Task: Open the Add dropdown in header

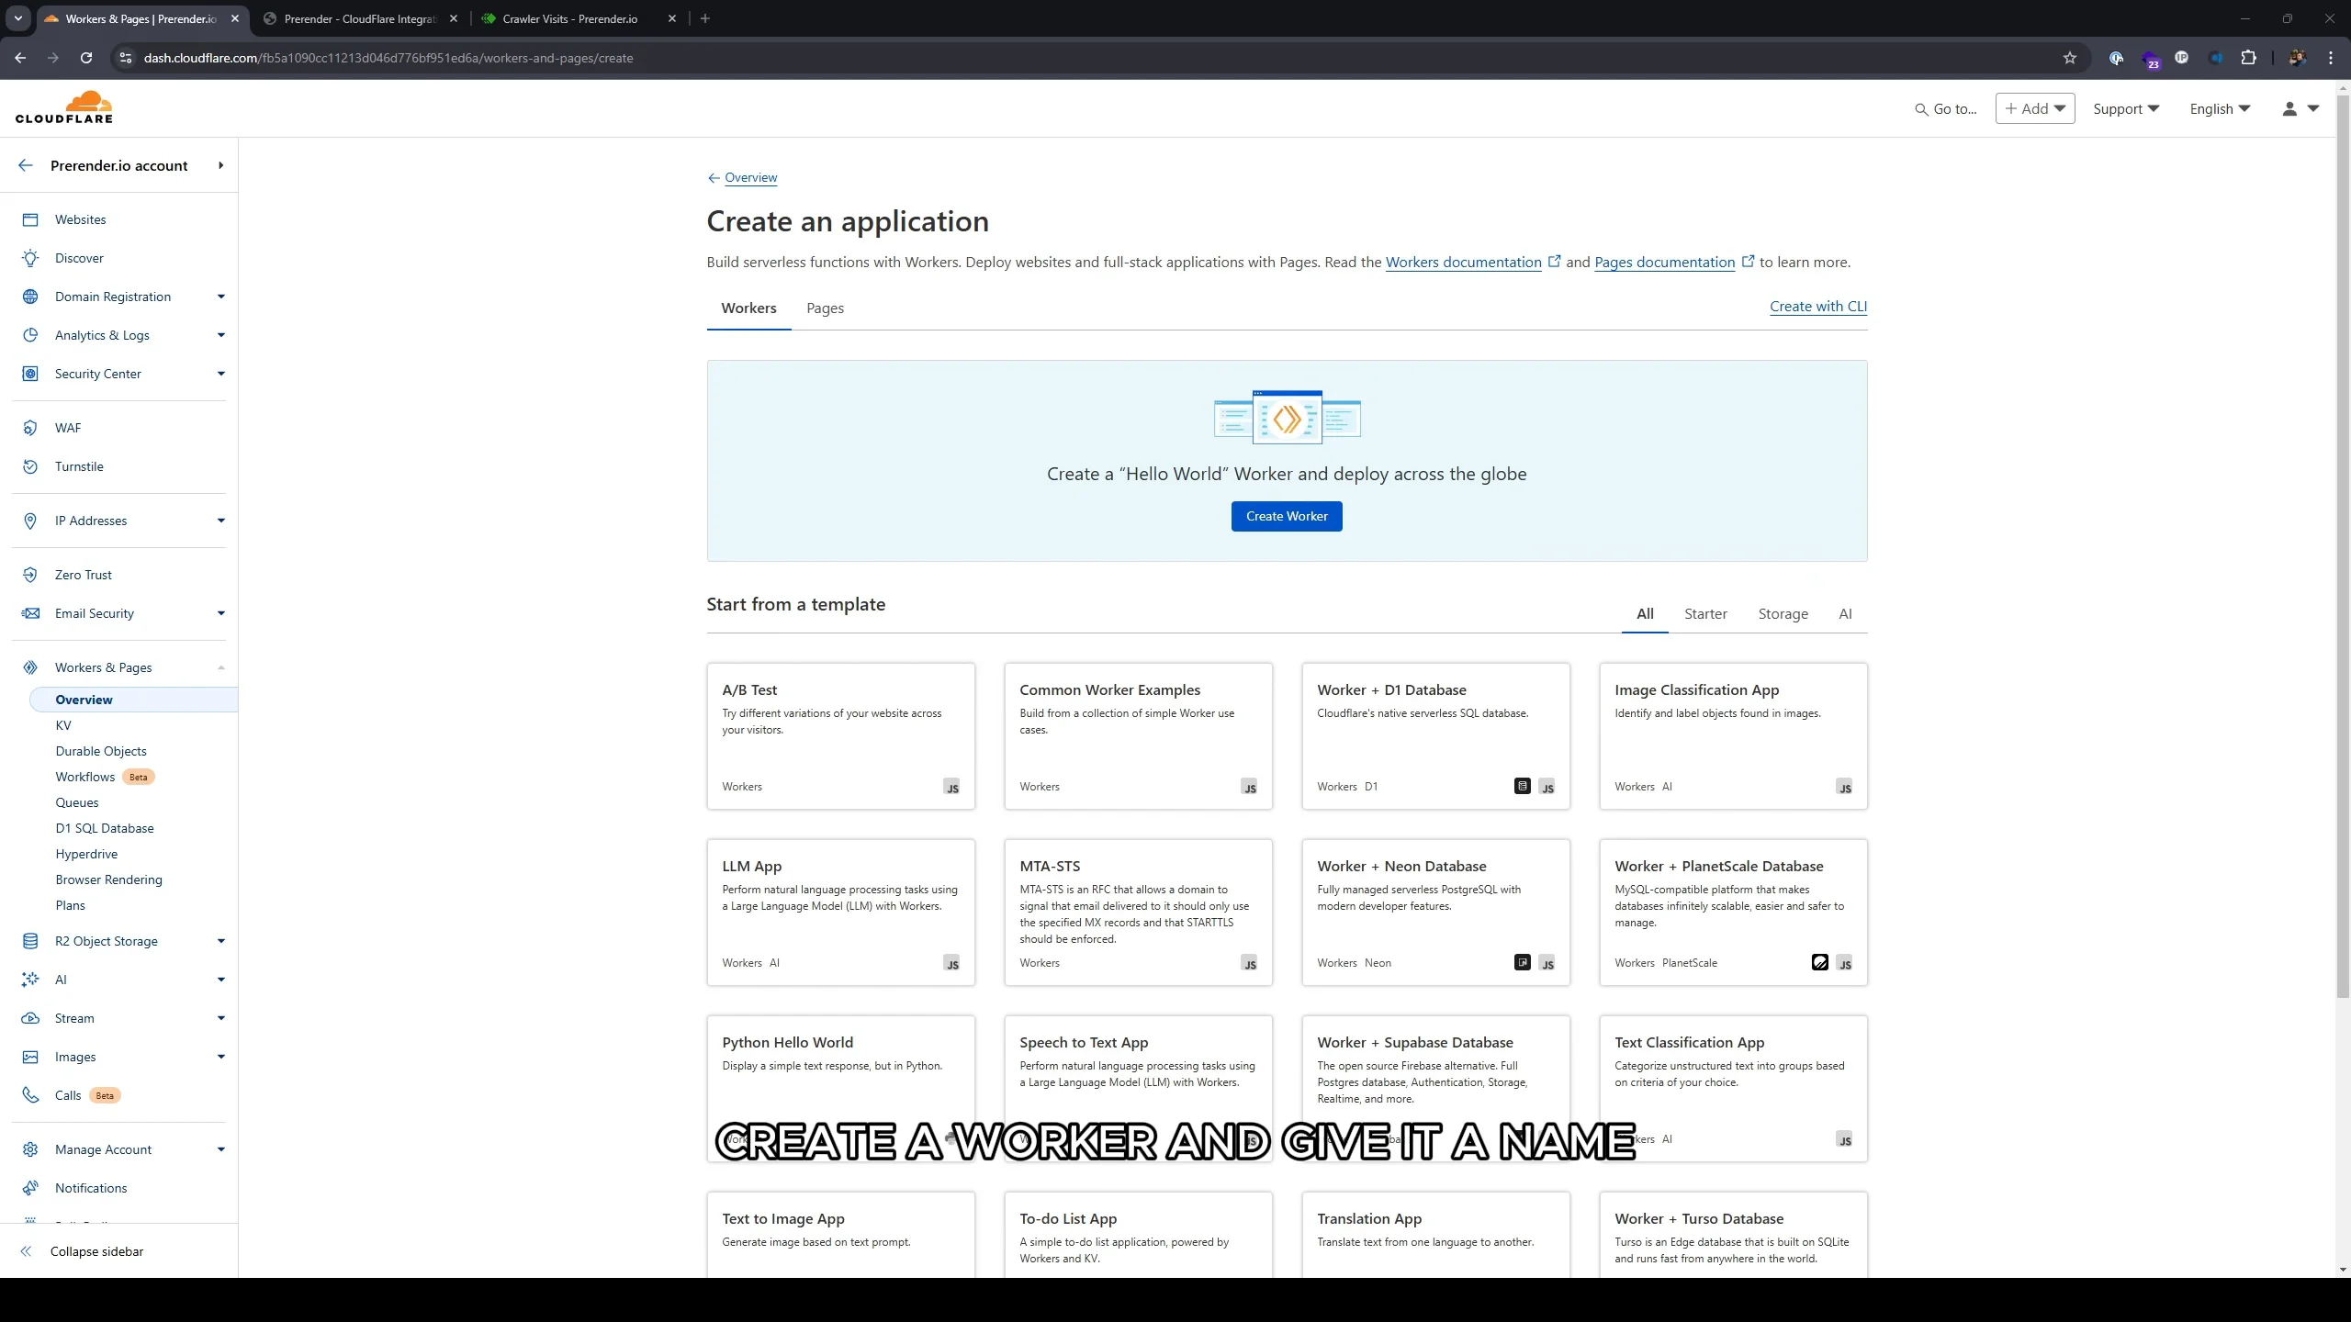Action: [x=2034, y=108]
